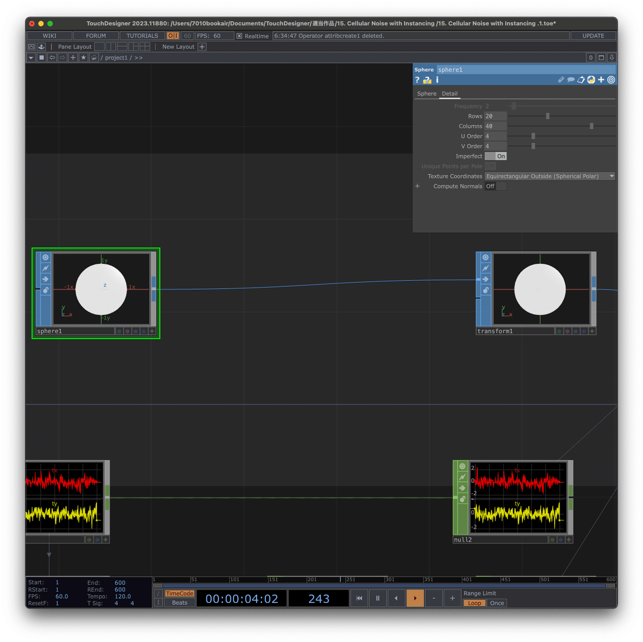Switch to the Sphere parameter tab
The height and width of the screenshot is (642, 643).
[x=427, y=93]
